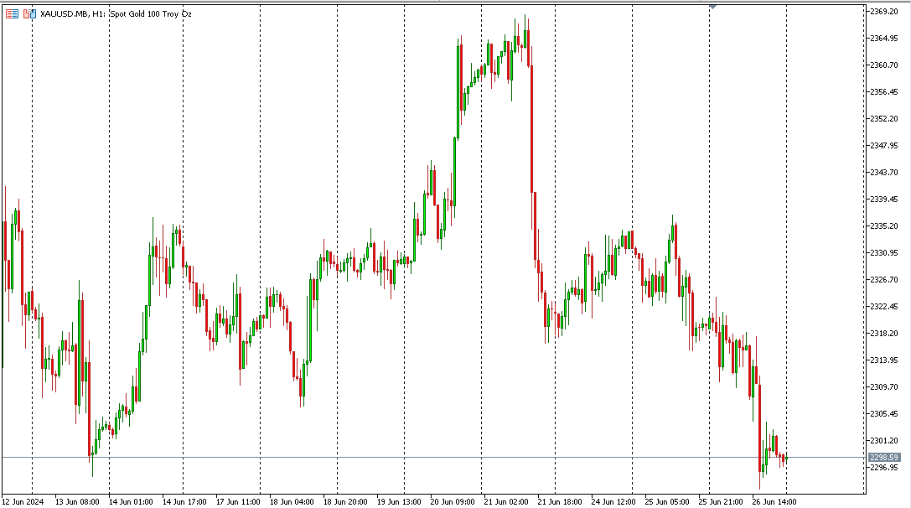
Task: Select the 2335.20 price axis label
Action: click(883, 226)
